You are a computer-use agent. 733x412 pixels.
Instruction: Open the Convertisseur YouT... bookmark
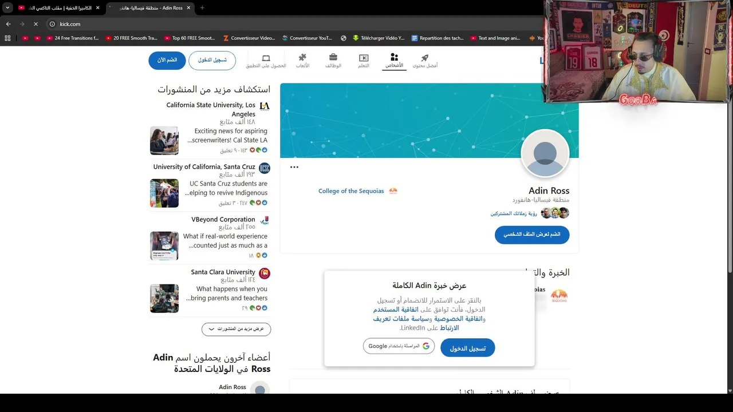[x=308, y=38]
